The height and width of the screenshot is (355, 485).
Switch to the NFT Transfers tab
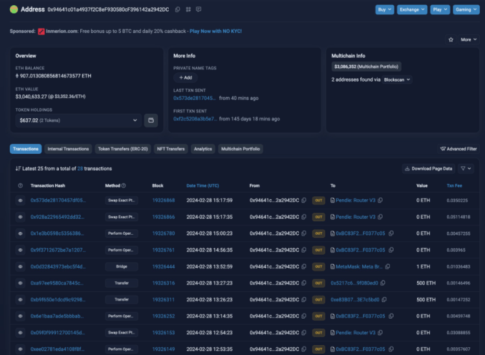pyautogui.click(x=170, y=149)
